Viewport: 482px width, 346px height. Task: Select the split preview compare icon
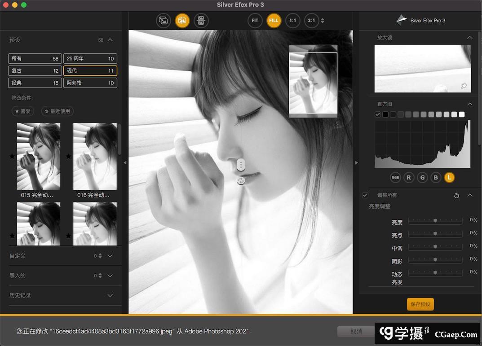tap(182, 21)
